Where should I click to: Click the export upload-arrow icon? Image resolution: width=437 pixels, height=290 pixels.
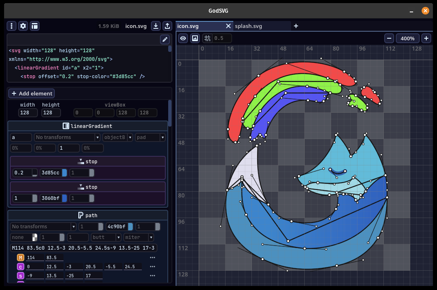(x=167, y=26)
